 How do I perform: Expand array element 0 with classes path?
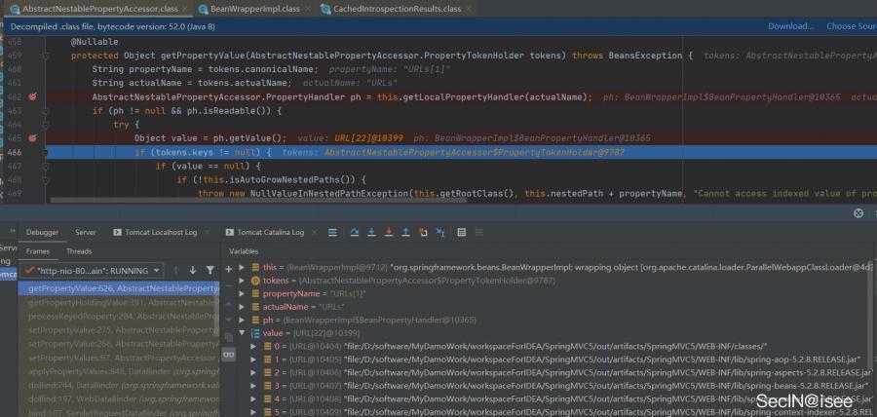coord(253,347)
